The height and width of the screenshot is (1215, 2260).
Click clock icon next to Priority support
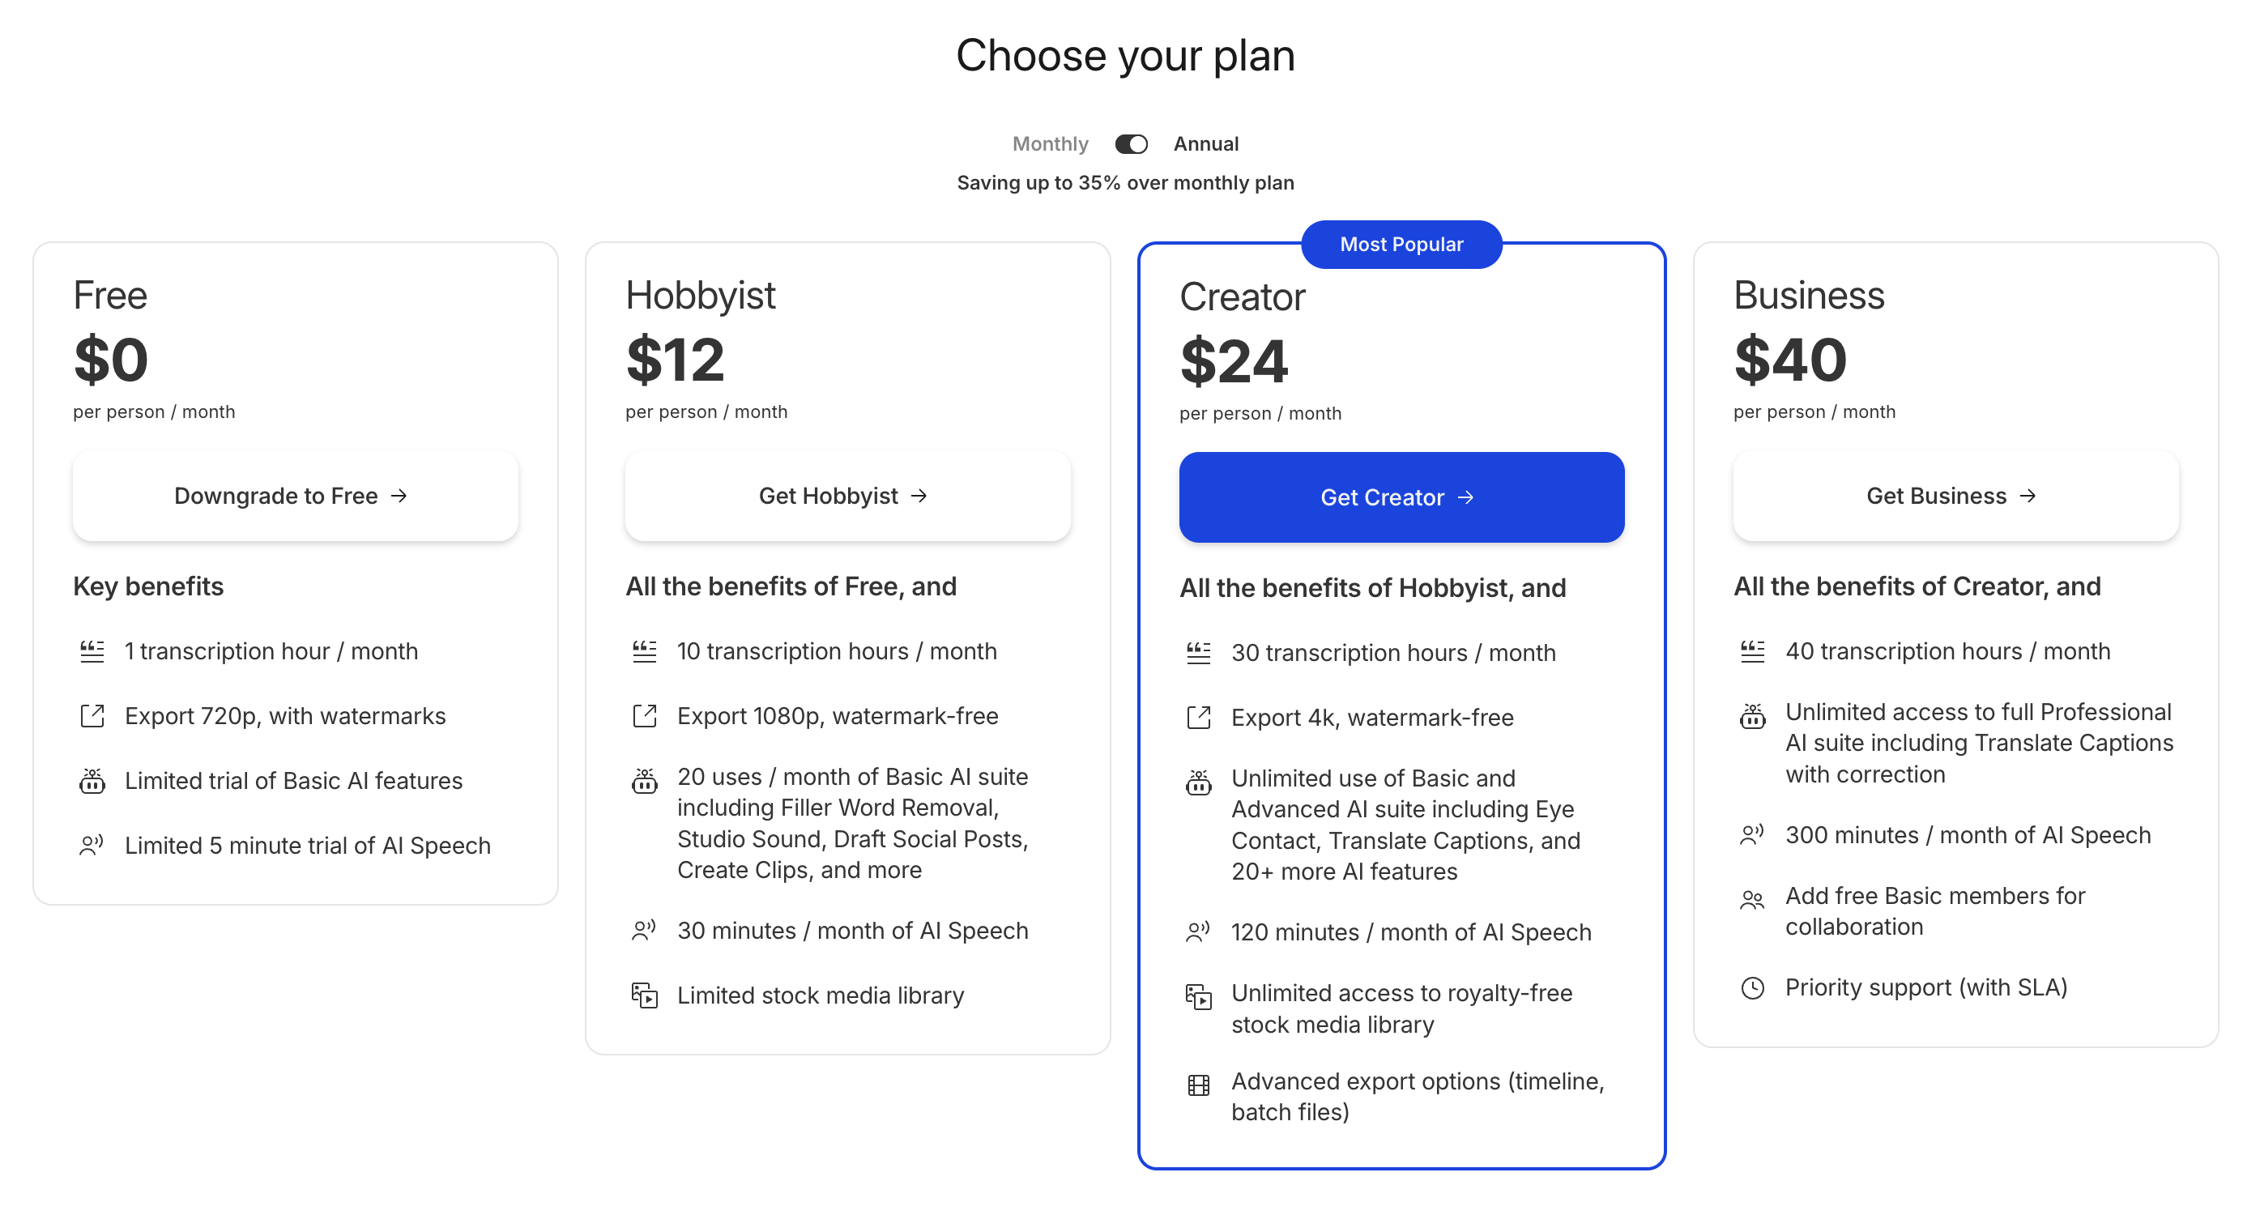point(1752,989)
